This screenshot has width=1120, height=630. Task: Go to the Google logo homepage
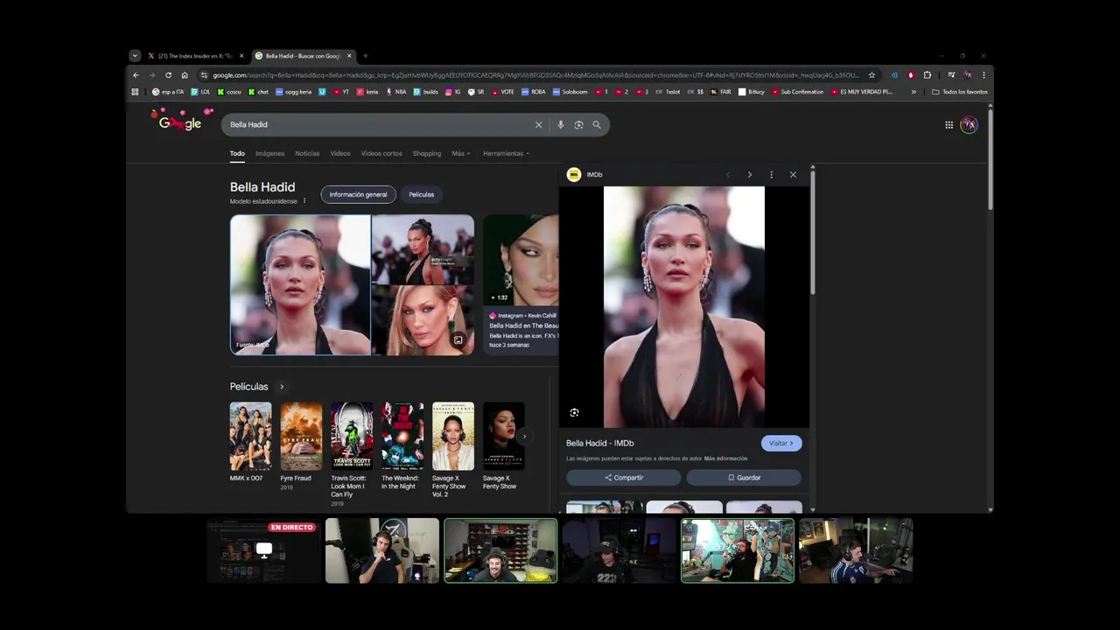[x=180, y=122]
